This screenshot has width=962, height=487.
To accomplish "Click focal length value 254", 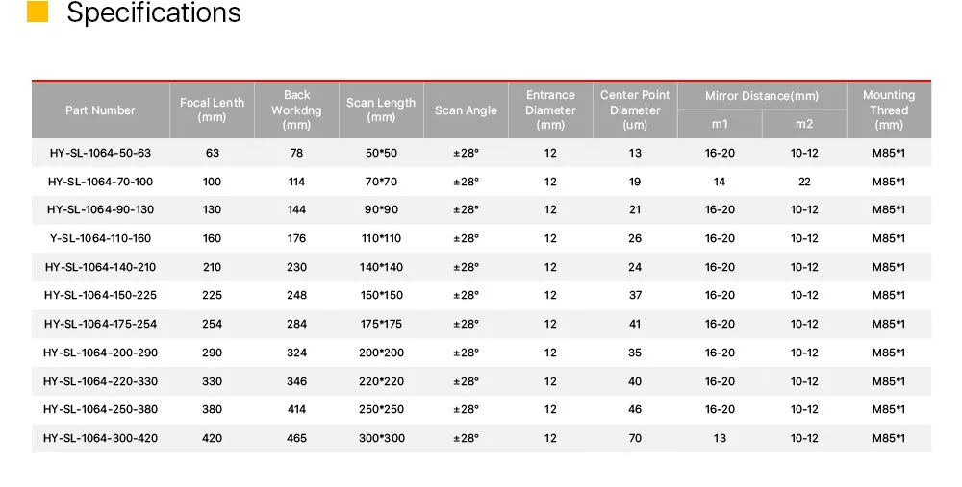I will tap(213, 324).
